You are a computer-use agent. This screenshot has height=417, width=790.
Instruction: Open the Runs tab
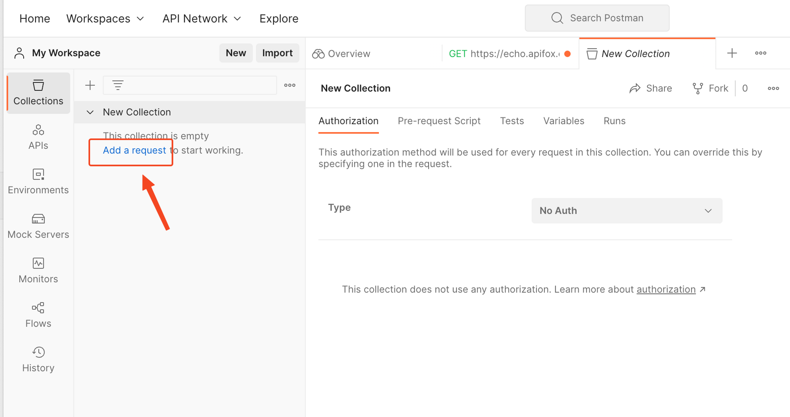click(614, 121)
